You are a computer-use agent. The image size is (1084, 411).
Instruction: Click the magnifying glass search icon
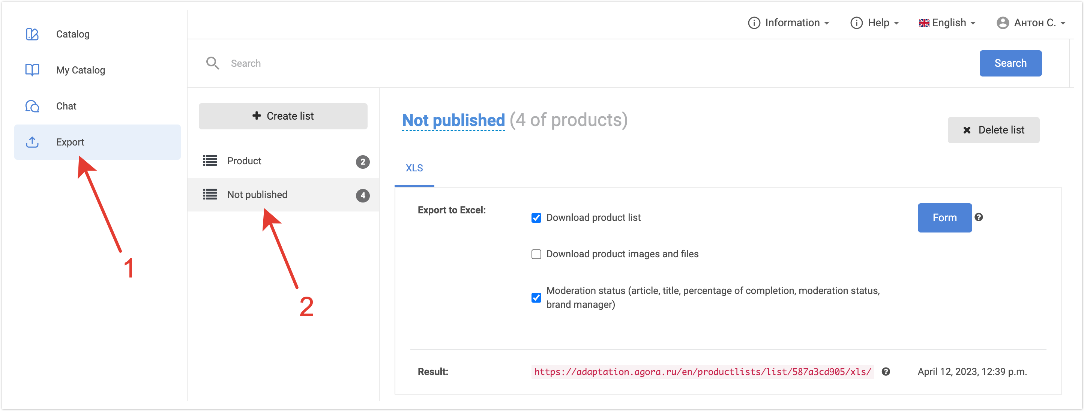coord(213,63)
